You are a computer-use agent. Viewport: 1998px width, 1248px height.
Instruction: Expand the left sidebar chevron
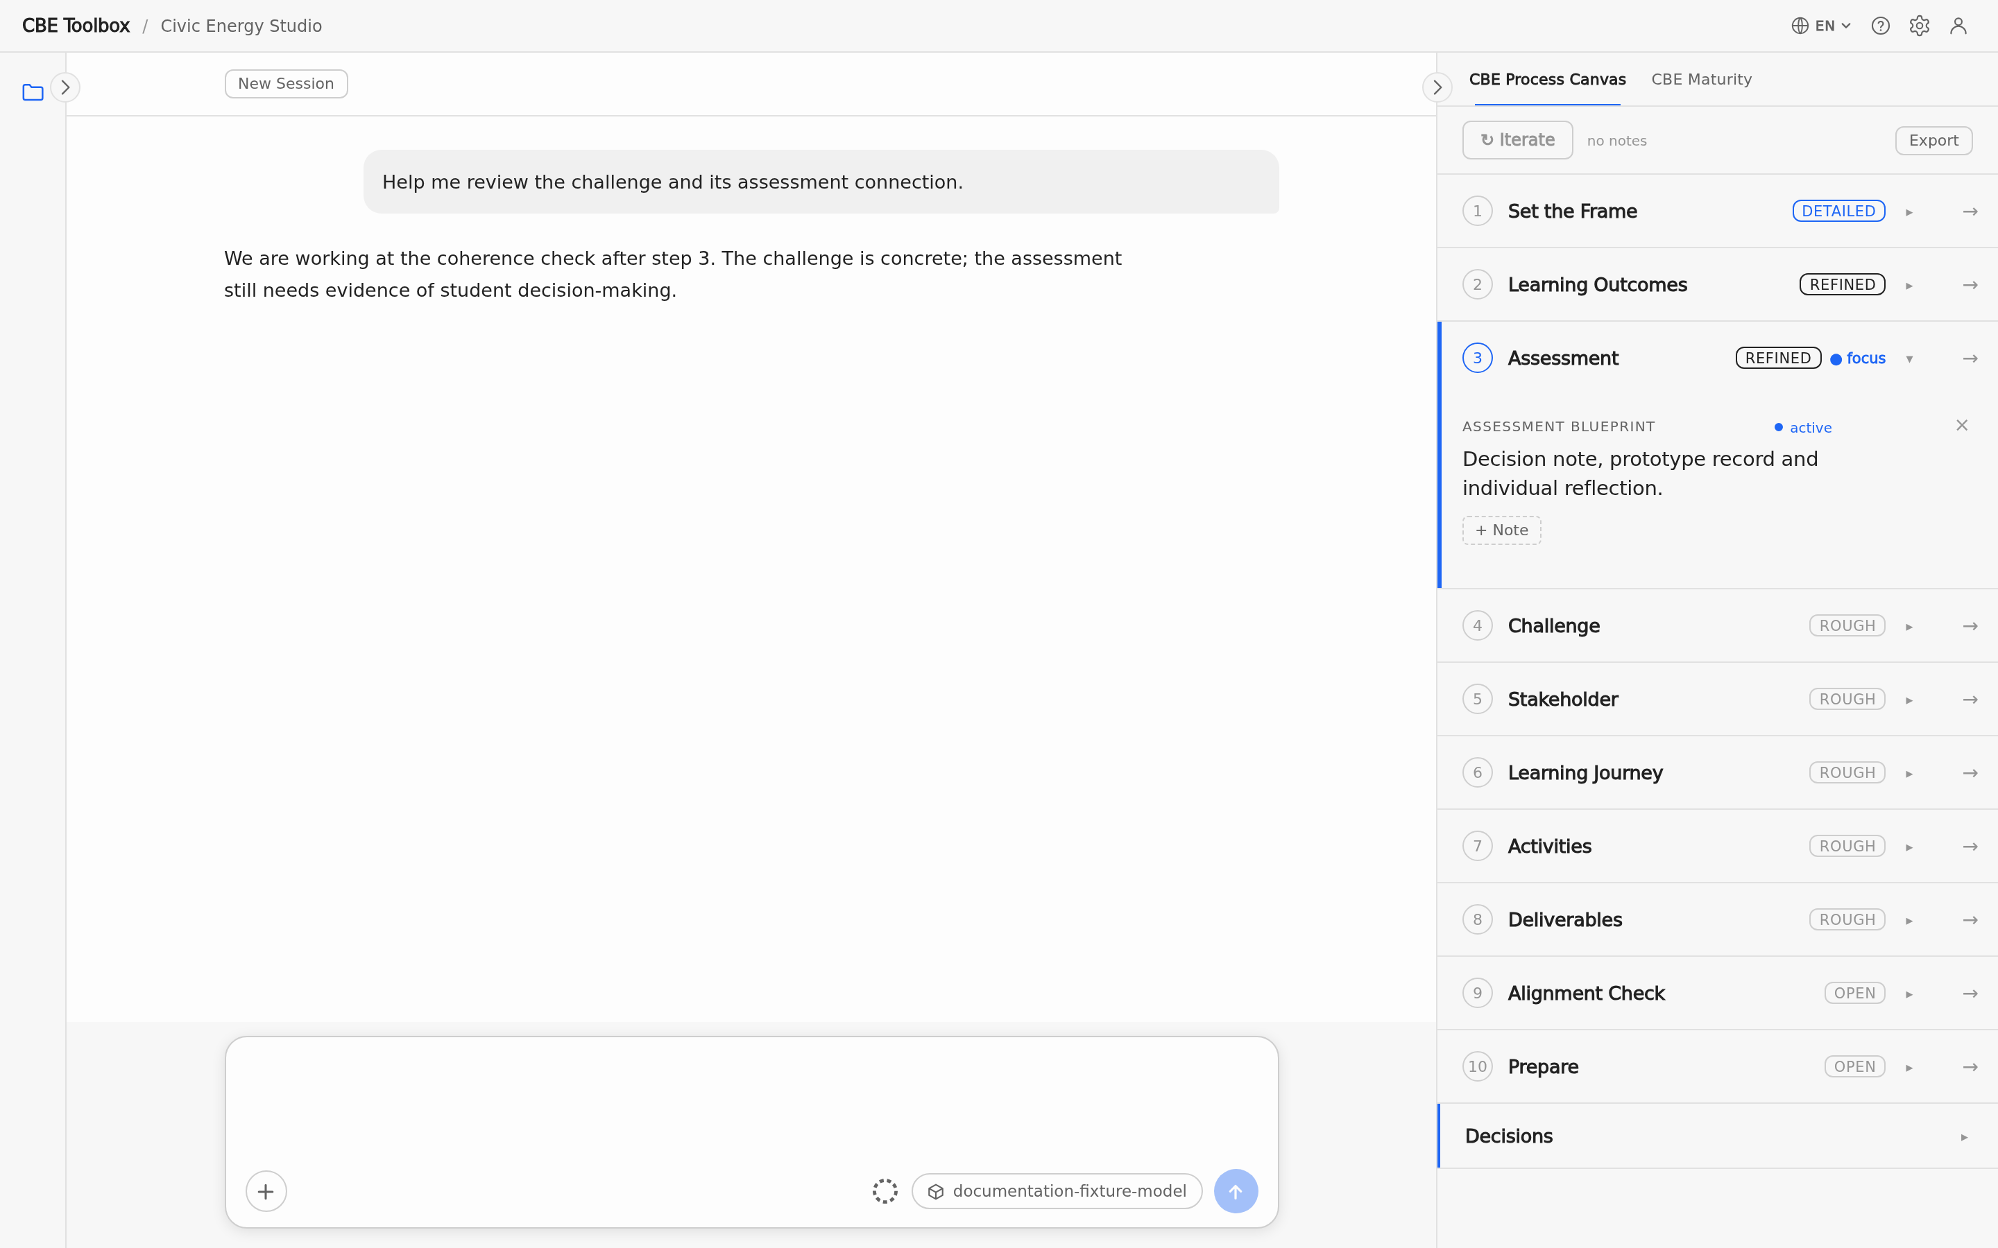coord(65,87)
